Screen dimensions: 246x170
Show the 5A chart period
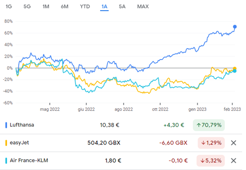click(122, 6)
